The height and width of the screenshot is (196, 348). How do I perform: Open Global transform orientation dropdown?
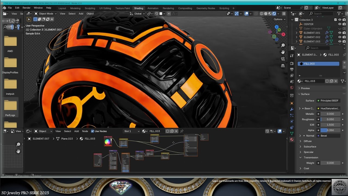click(x=138, y=14)
